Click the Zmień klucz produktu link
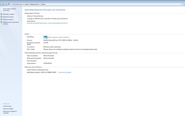185x116 pixels. (x=65, y=72)
